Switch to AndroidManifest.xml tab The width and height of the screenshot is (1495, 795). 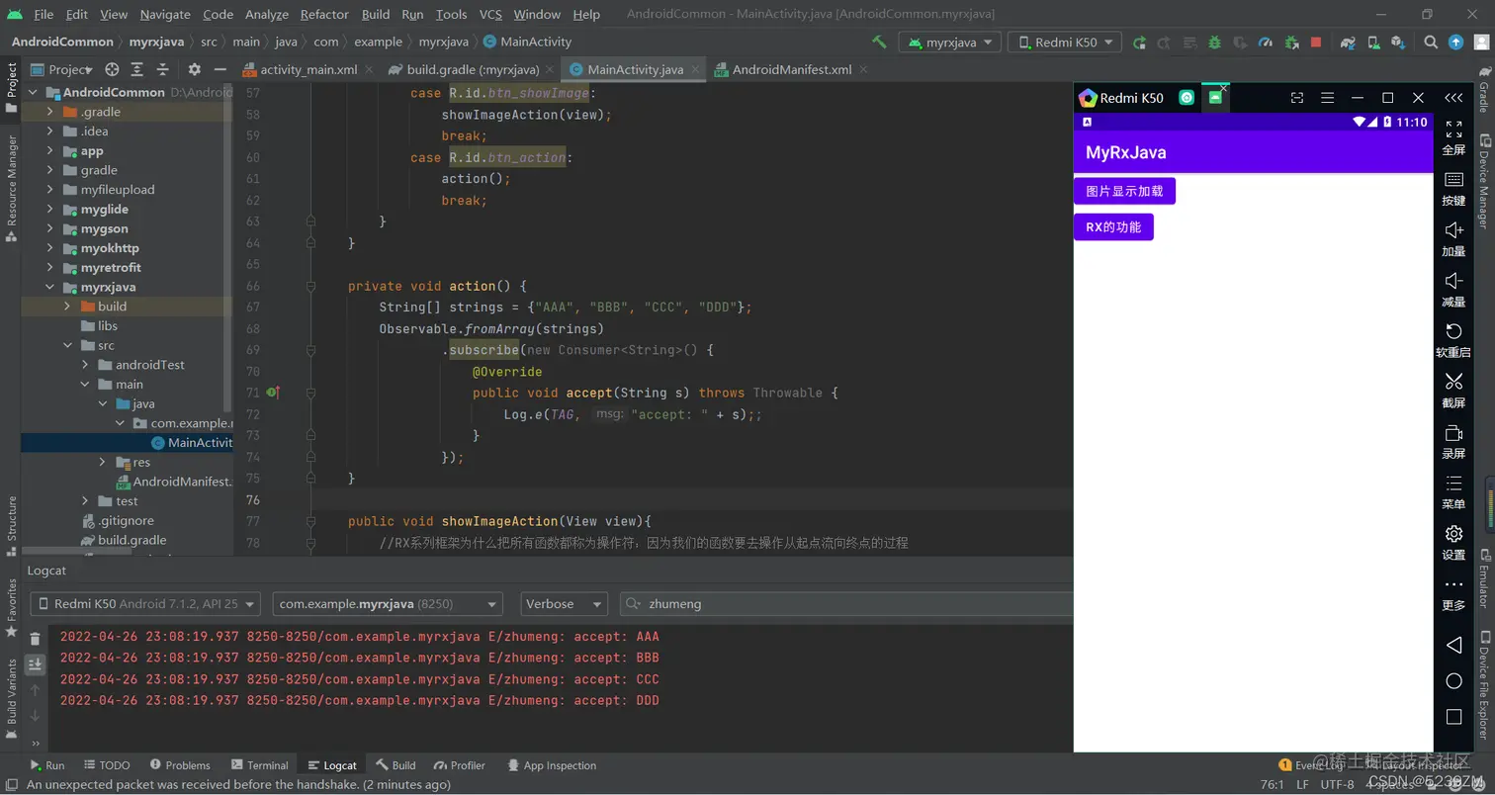[x=792, y=69]
